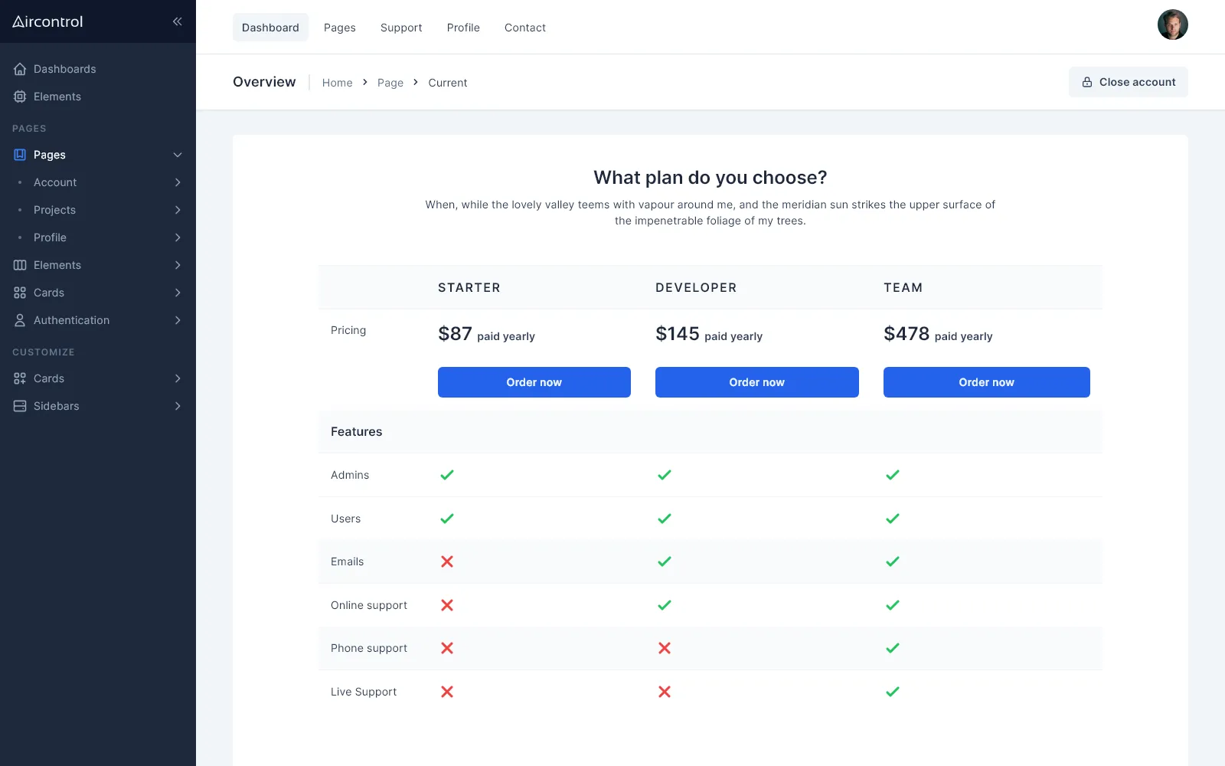Collapse the Pages section chevron
The image size is (1225, 766).
pyautogui.click(x=178, y=155)
